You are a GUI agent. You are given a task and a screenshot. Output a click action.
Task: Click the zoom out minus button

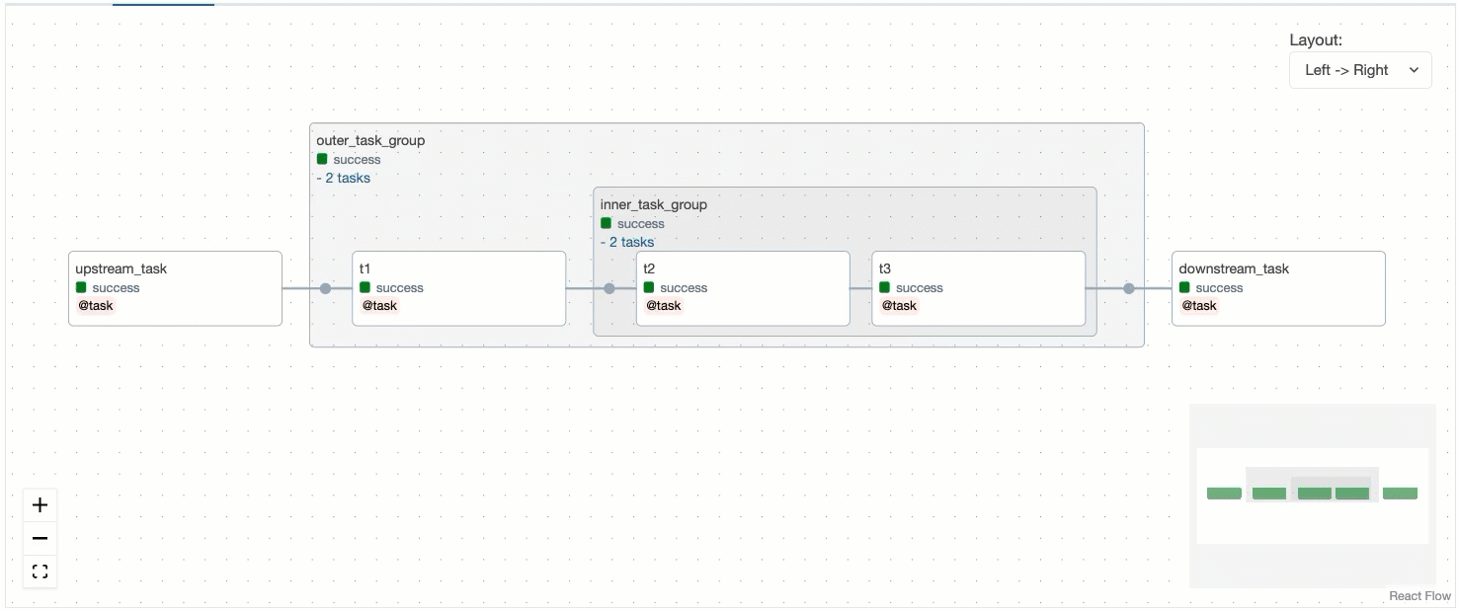pos(40,538)
